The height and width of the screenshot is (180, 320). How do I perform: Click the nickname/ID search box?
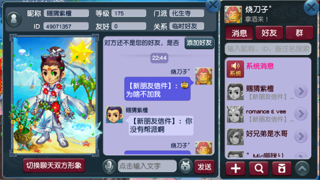[268, 49]
